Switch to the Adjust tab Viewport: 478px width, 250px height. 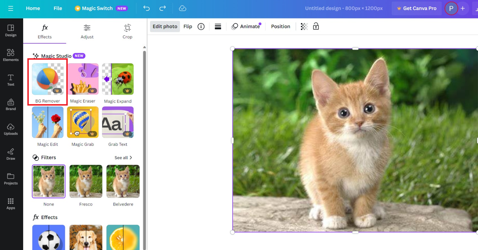coord(87,31)
